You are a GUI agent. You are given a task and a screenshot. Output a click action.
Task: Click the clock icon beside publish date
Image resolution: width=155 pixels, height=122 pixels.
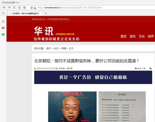[x=35, y=68]
